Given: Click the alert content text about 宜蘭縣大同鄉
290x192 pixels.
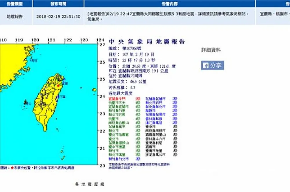Looking at the screenshot, I should point(168,16).
